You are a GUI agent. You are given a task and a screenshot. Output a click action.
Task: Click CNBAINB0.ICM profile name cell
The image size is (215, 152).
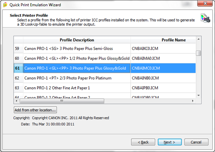tap(163, 78)
